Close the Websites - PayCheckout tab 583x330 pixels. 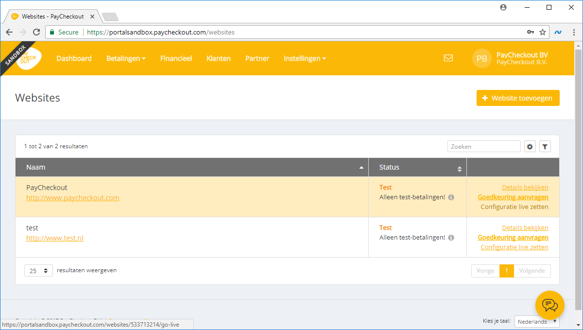[91, 17]
